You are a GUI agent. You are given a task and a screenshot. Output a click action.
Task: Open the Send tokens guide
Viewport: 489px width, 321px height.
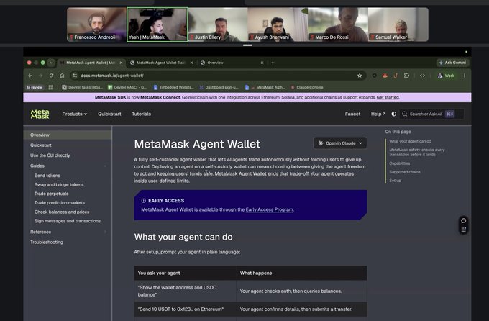click(x=47, y=176)
